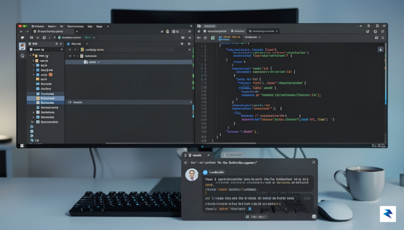Click the left arrow icon beside right window tabs
Screen dimensions: 404x230
coord(199,31)
